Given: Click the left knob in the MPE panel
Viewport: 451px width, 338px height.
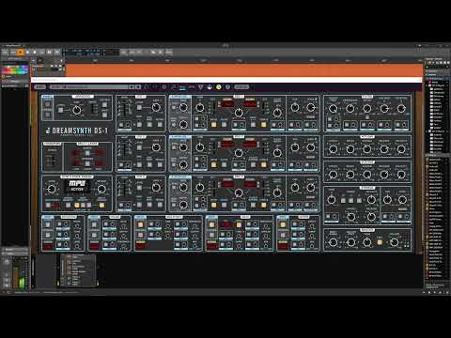Looking at the screenshot, I should tap(51, 189).
